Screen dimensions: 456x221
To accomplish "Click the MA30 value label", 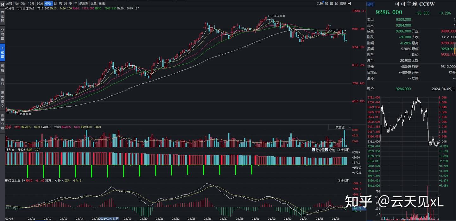I will click(x=106, y=8).
